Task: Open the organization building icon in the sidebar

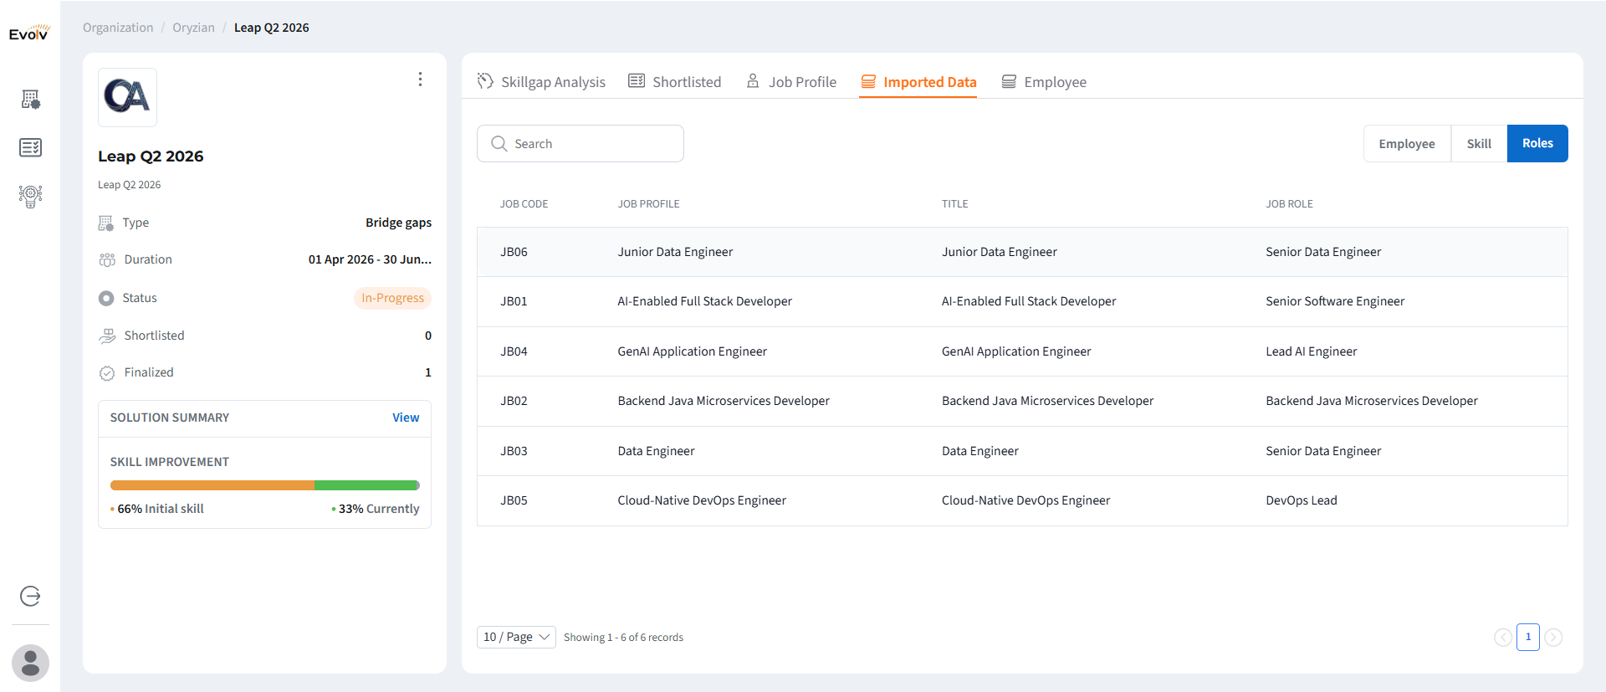Action: (30, 100)
